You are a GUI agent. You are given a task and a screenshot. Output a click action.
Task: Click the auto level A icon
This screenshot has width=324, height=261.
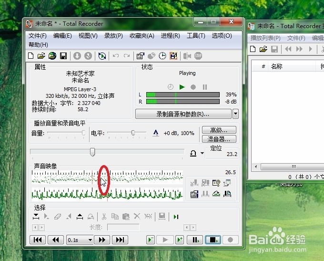click(x=156, y=133)
